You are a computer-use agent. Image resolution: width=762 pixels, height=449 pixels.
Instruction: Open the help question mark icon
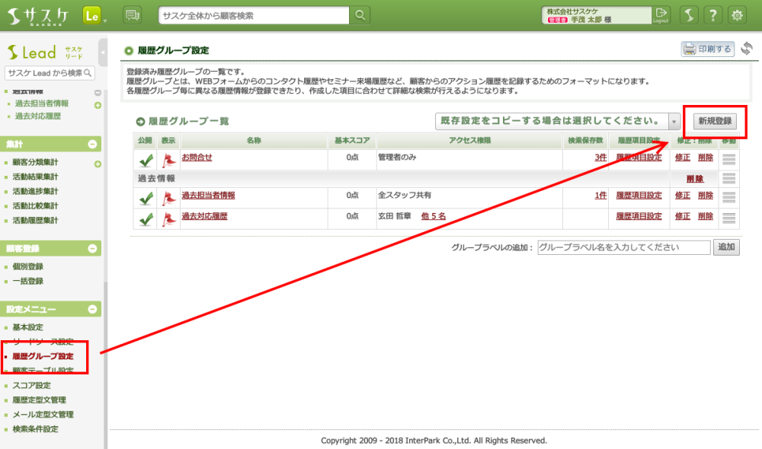click(712, 15)
